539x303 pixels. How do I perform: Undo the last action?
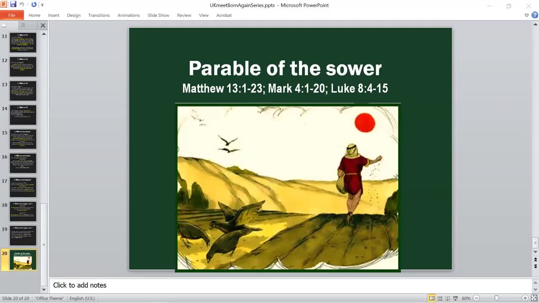[x=22, y=5]
